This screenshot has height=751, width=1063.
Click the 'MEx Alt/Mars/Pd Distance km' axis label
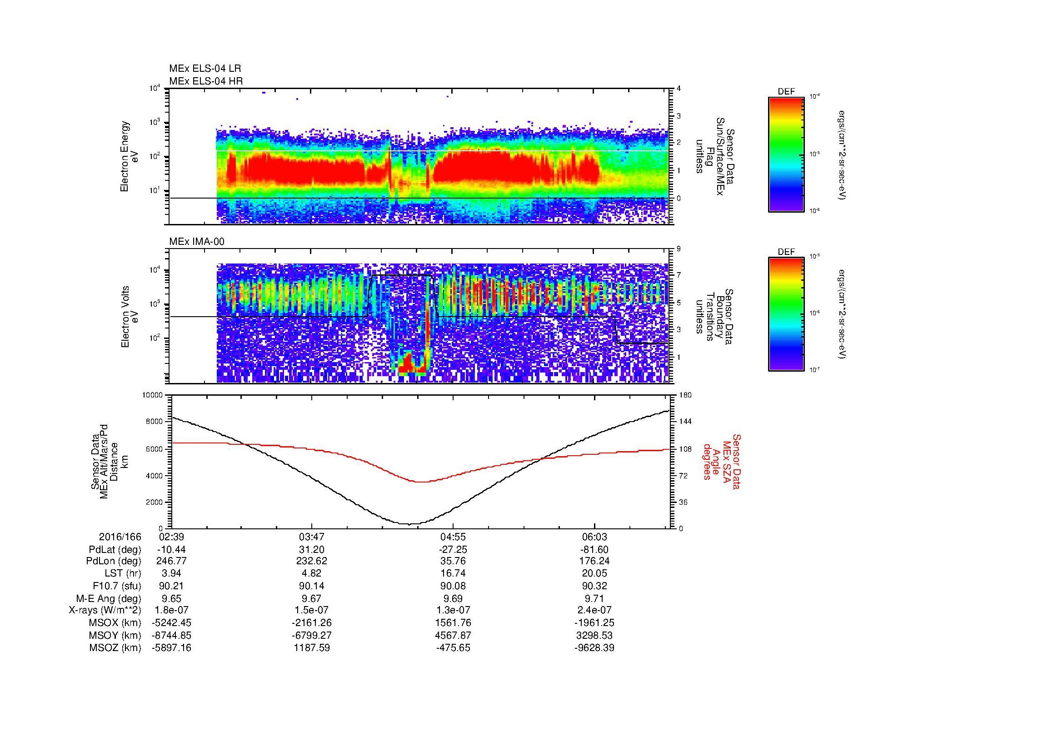point(109,461)
